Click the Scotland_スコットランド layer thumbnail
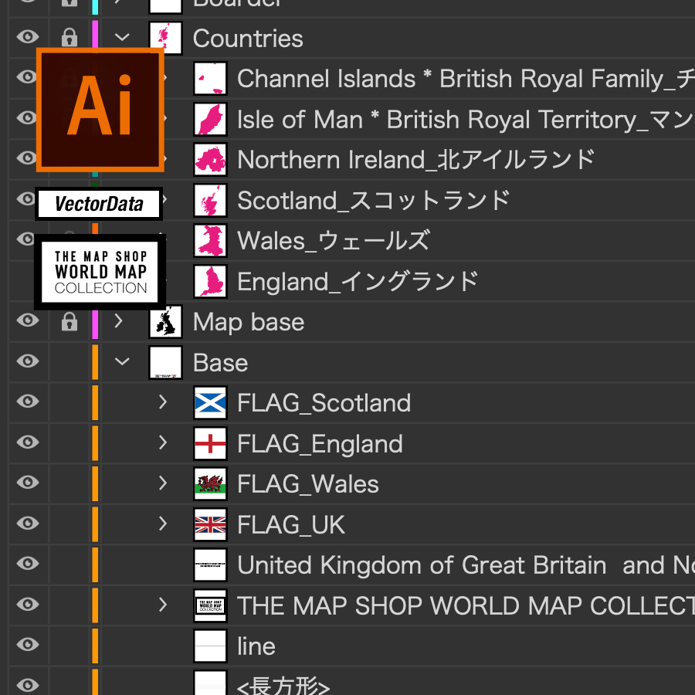695x695 pixels. coord(210,200)
